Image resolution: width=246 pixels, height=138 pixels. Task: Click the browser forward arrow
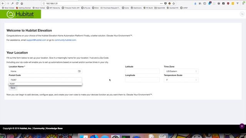pos(8,3)
